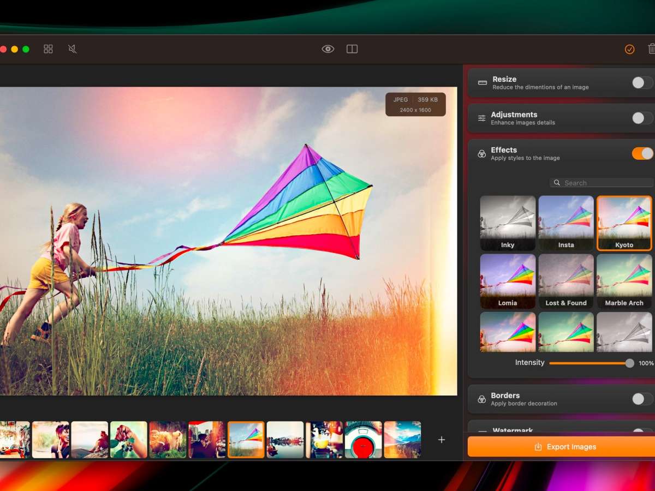The width and height of the screenshot is (655, 491).
Task: Click the trash delete icon
Action: pos(651,49)
